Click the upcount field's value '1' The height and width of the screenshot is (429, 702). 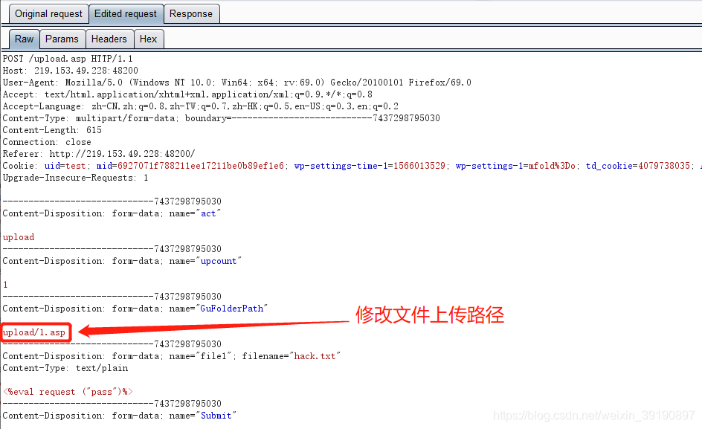pyautogui.click(x=5, y=285)
